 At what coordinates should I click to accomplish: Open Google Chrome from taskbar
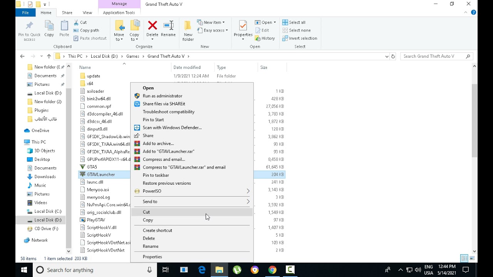(x=272, y=270)
